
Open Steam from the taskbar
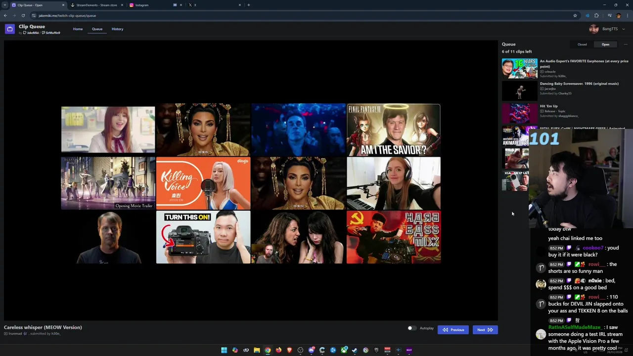point(355,350)
